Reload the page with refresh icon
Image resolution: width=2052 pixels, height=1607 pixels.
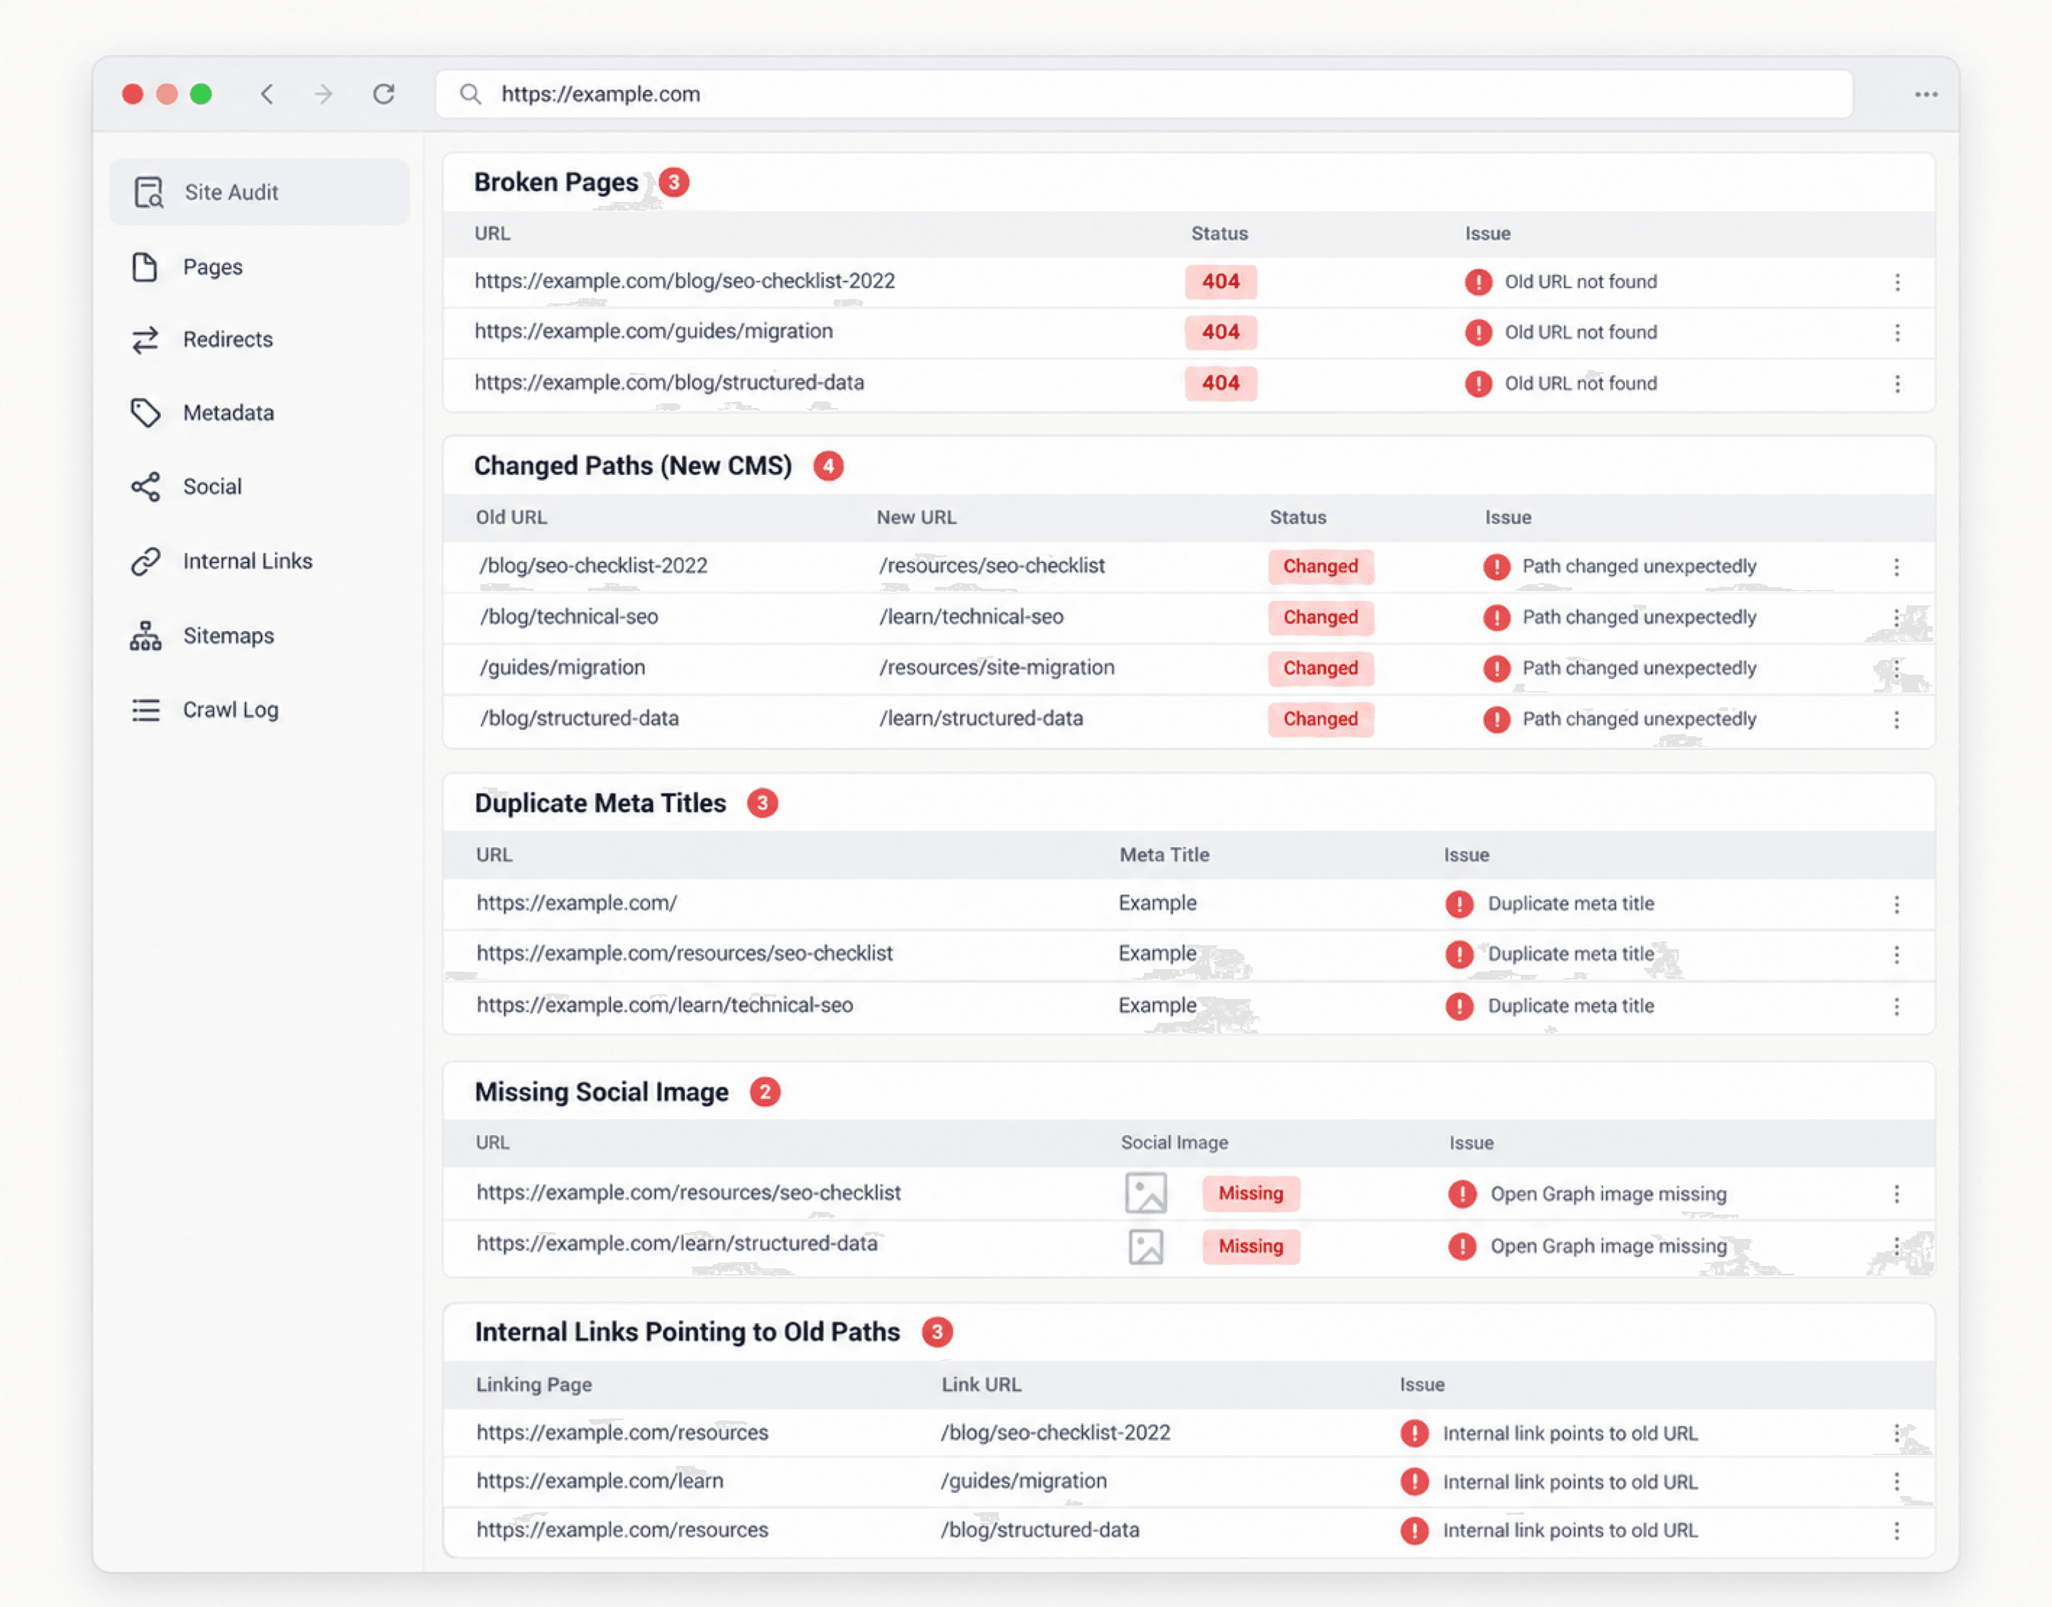pyautogui.click(x=384, y=94)
